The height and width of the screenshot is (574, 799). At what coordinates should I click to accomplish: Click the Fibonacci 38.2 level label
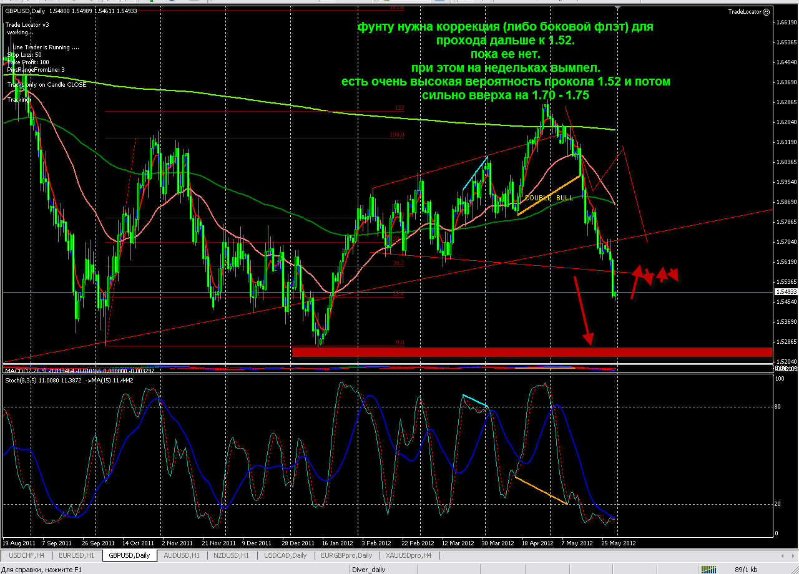pos(398,263)
